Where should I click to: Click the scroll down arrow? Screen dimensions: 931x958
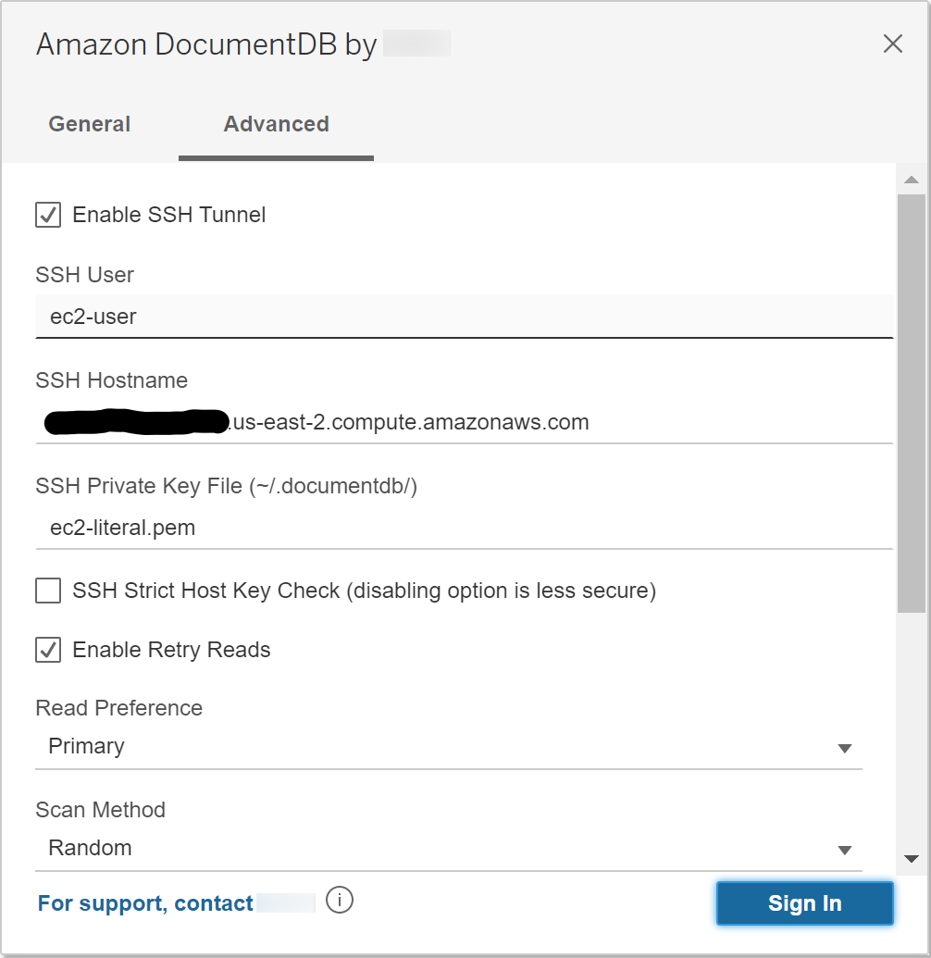click(911, 859)
